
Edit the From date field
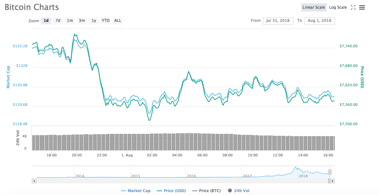click(278, 21)
